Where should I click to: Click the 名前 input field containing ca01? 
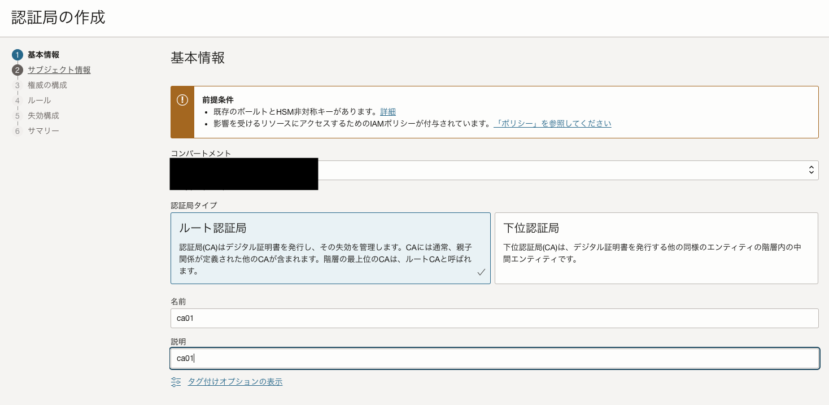494,318
